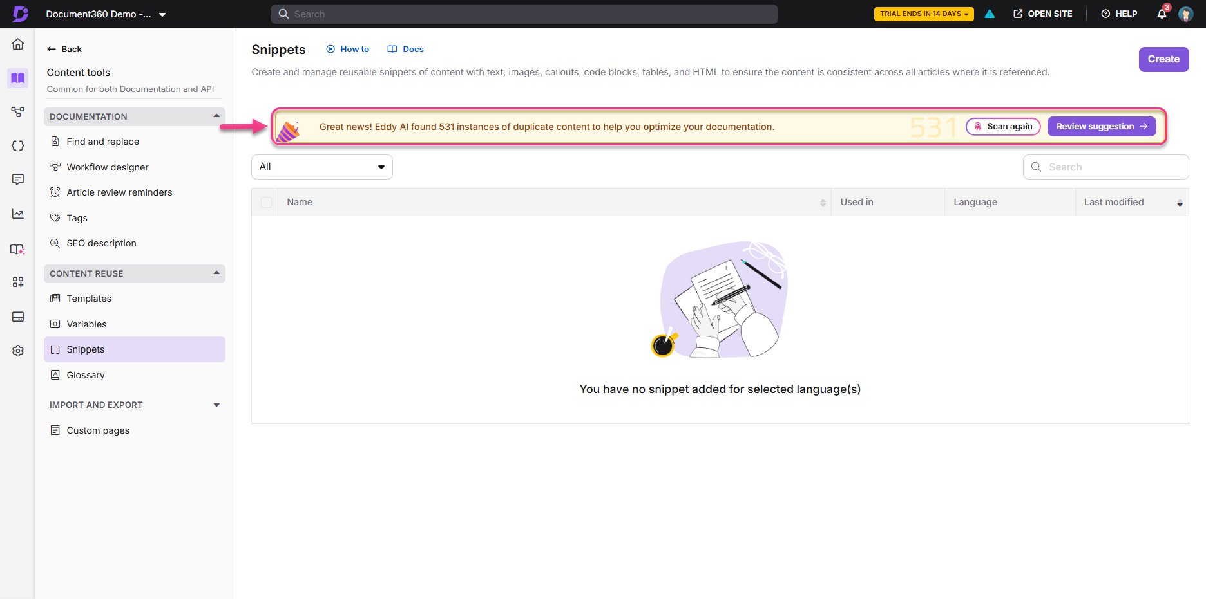Collapse the DOCUMENTATION section
The width and height of the screenshot is (1206, 599).
click(216, 116)
